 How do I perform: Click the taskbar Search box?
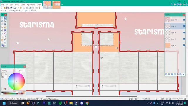click(x=14, y=103)
